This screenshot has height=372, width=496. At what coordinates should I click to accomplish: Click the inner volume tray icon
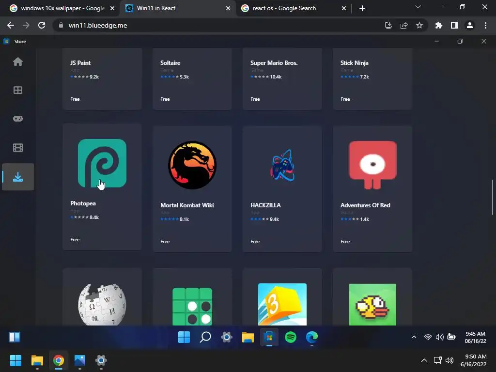[x=439, y=337]
